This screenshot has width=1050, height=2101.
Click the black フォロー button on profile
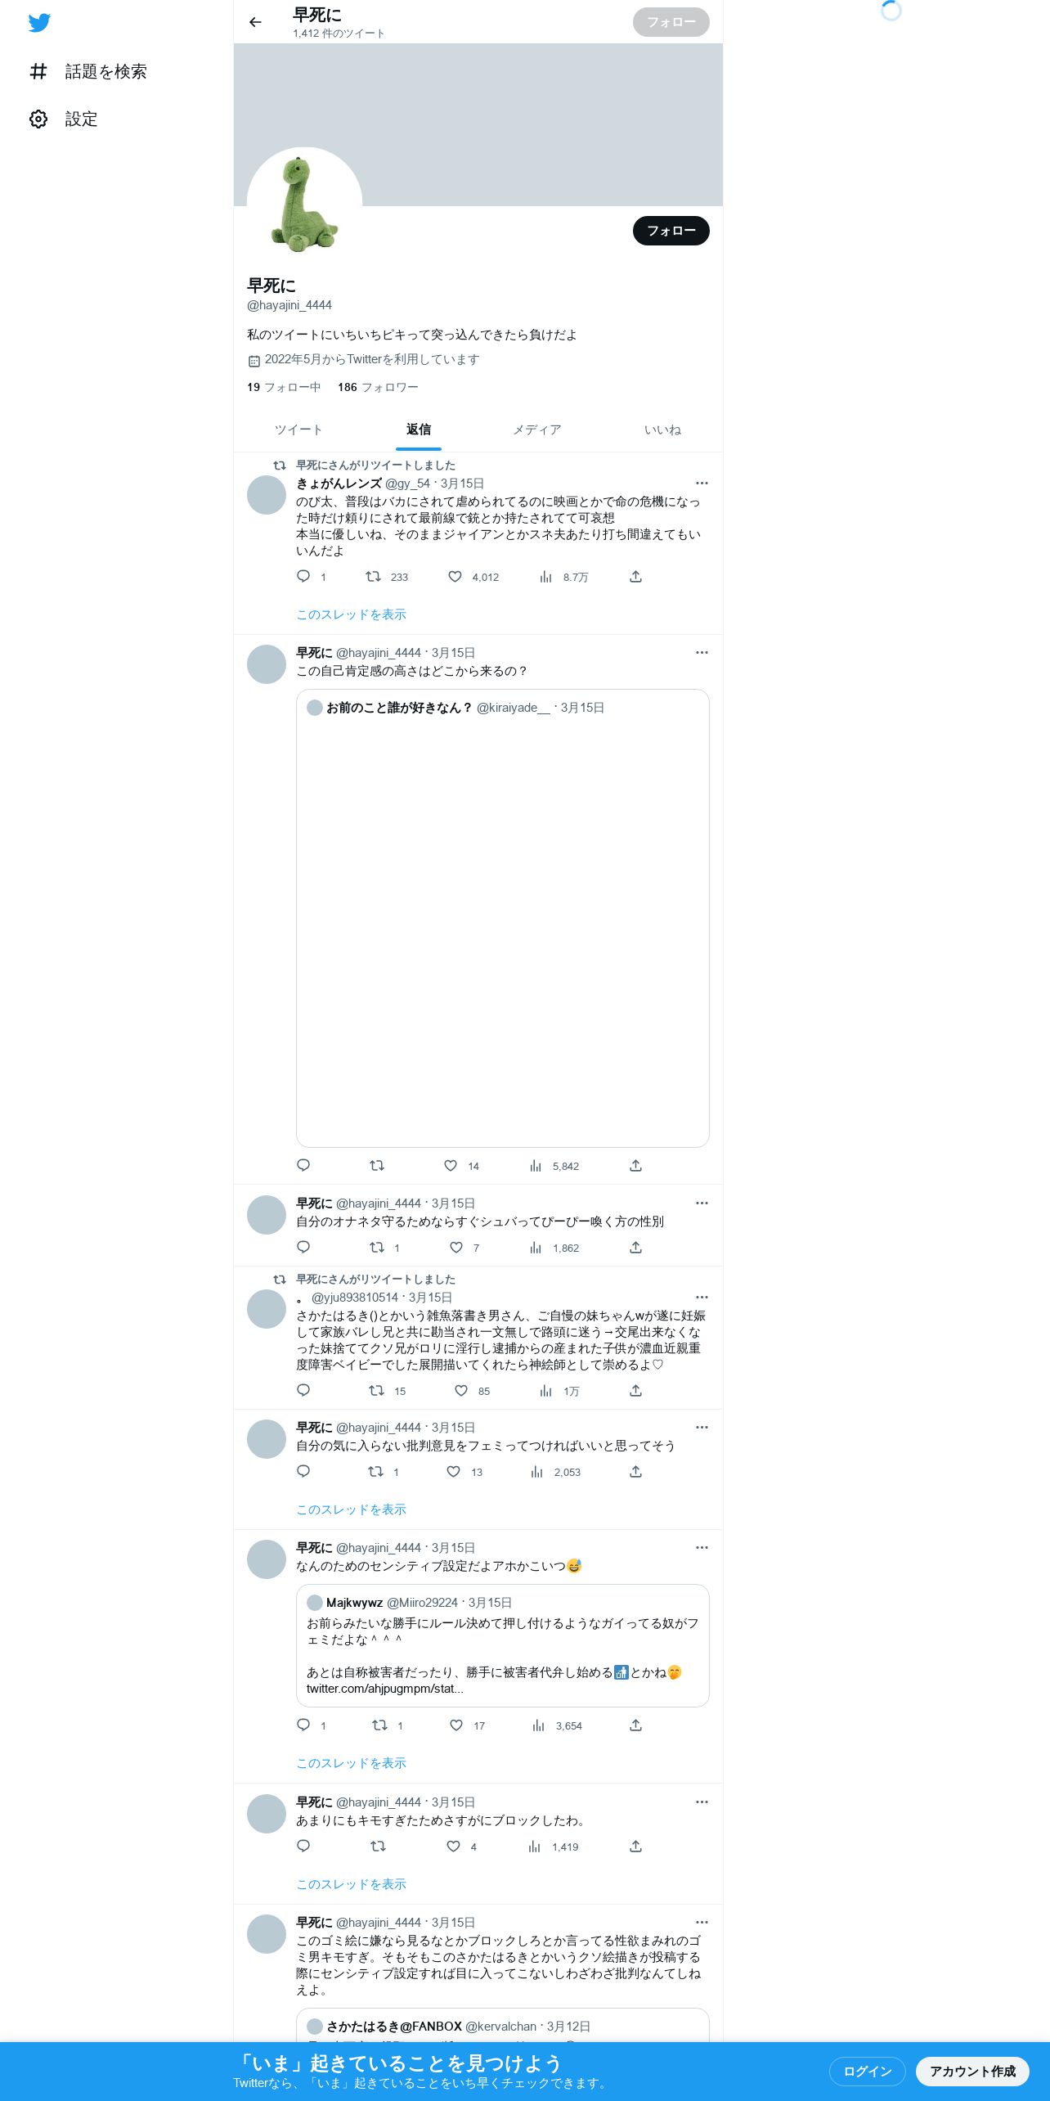671,231
